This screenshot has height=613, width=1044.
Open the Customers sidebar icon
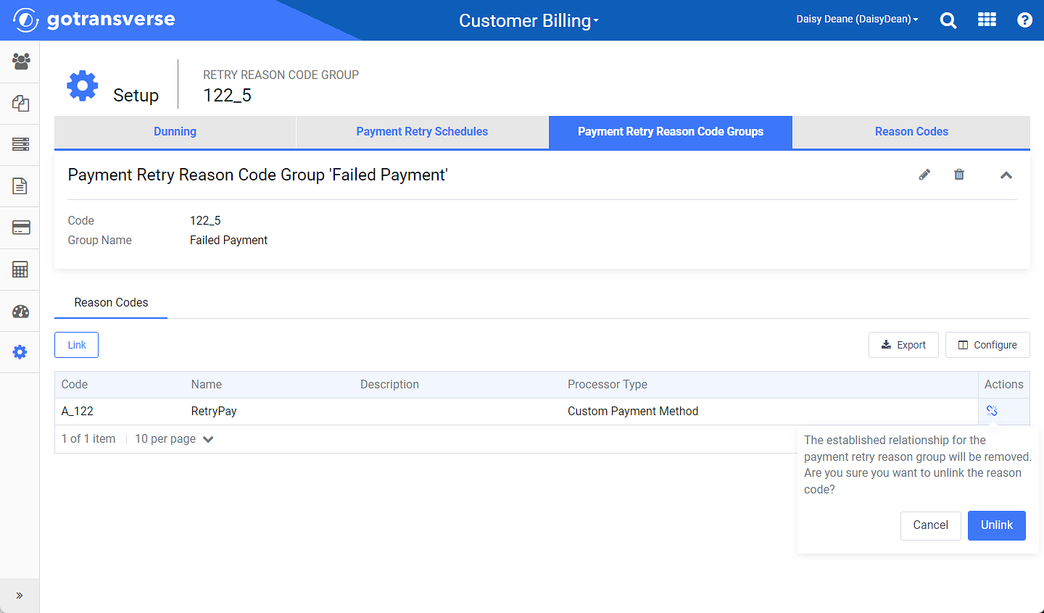tap(20, 62)
